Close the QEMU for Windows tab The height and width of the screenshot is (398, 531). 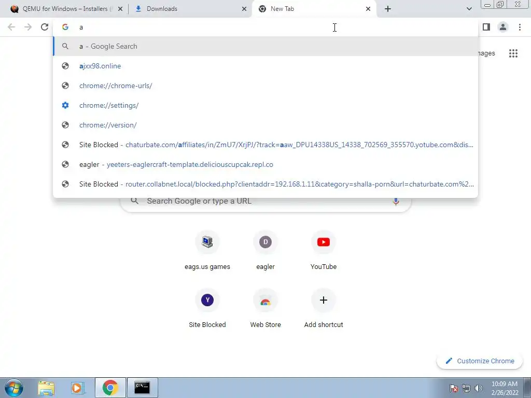tap(120, 9)
